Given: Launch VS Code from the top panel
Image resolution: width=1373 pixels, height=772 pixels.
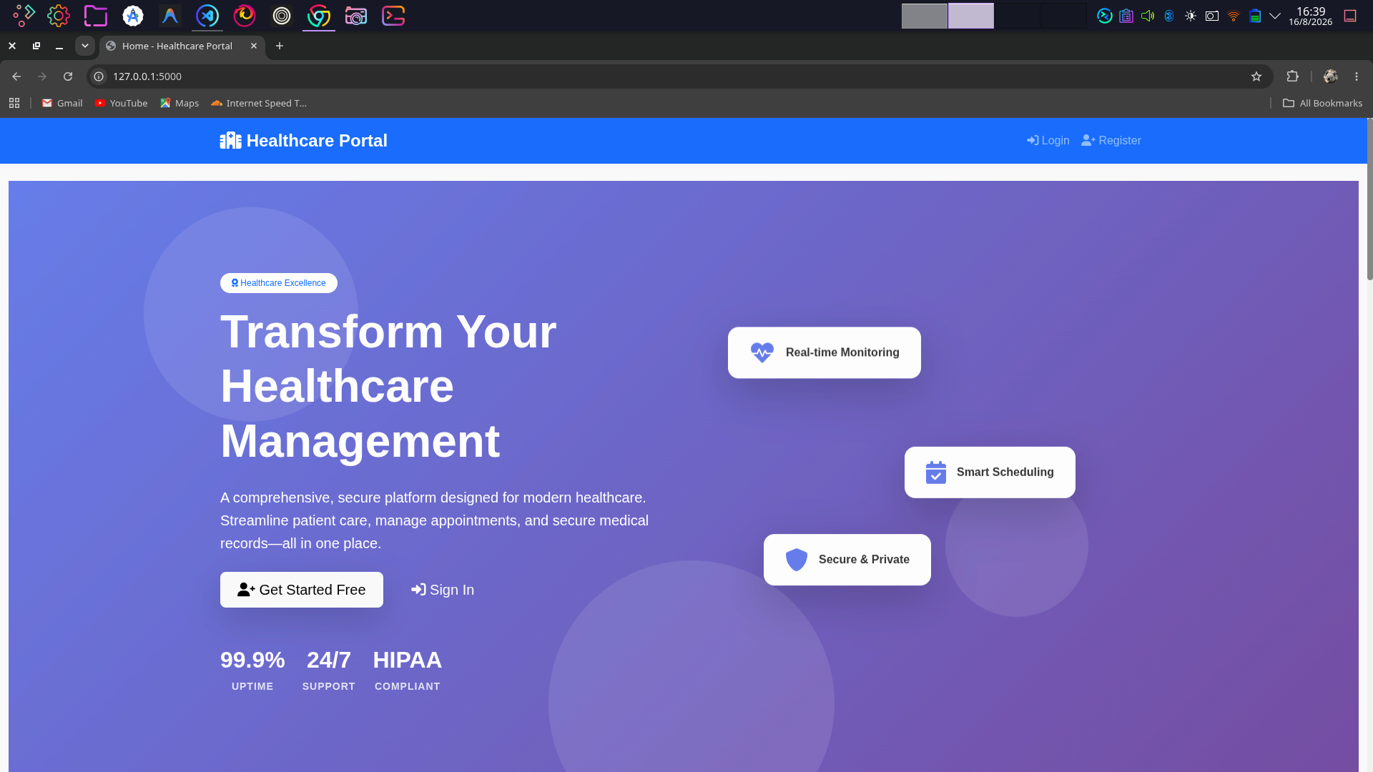Looking at the screenshot, I should (207, 16).
